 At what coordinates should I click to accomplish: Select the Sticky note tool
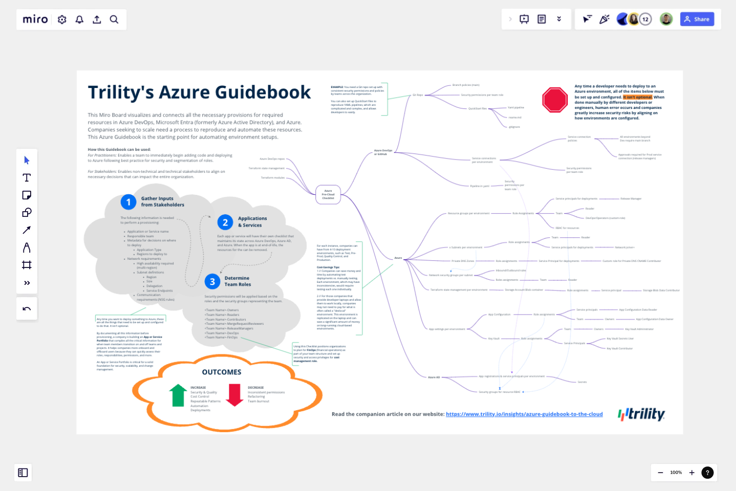[x=27, y=195]
